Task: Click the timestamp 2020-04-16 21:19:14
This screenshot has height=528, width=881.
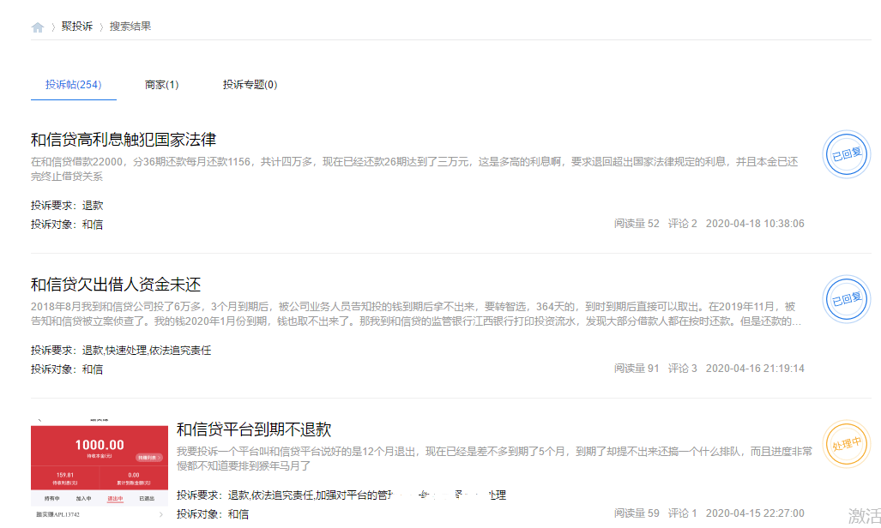Action: (x=755, y=369)
